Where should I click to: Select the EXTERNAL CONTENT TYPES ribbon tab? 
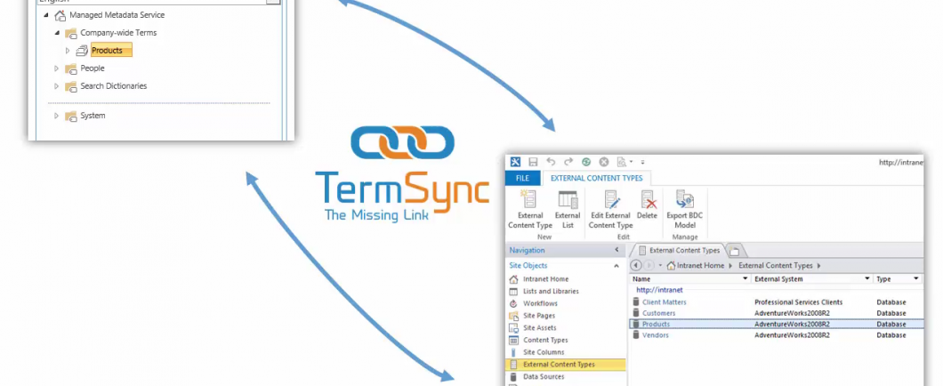pyautogui.click(x=597, y=178)
